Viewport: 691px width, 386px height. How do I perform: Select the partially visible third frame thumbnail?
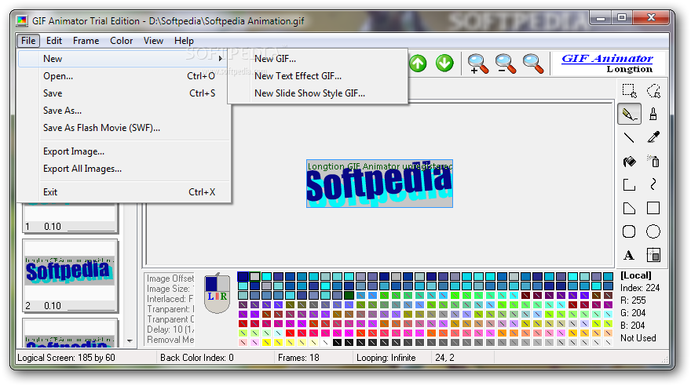click(70, 333)
